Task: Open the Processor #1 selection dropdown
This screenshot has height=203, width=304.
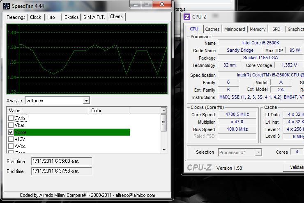Action: coord(258,152)
